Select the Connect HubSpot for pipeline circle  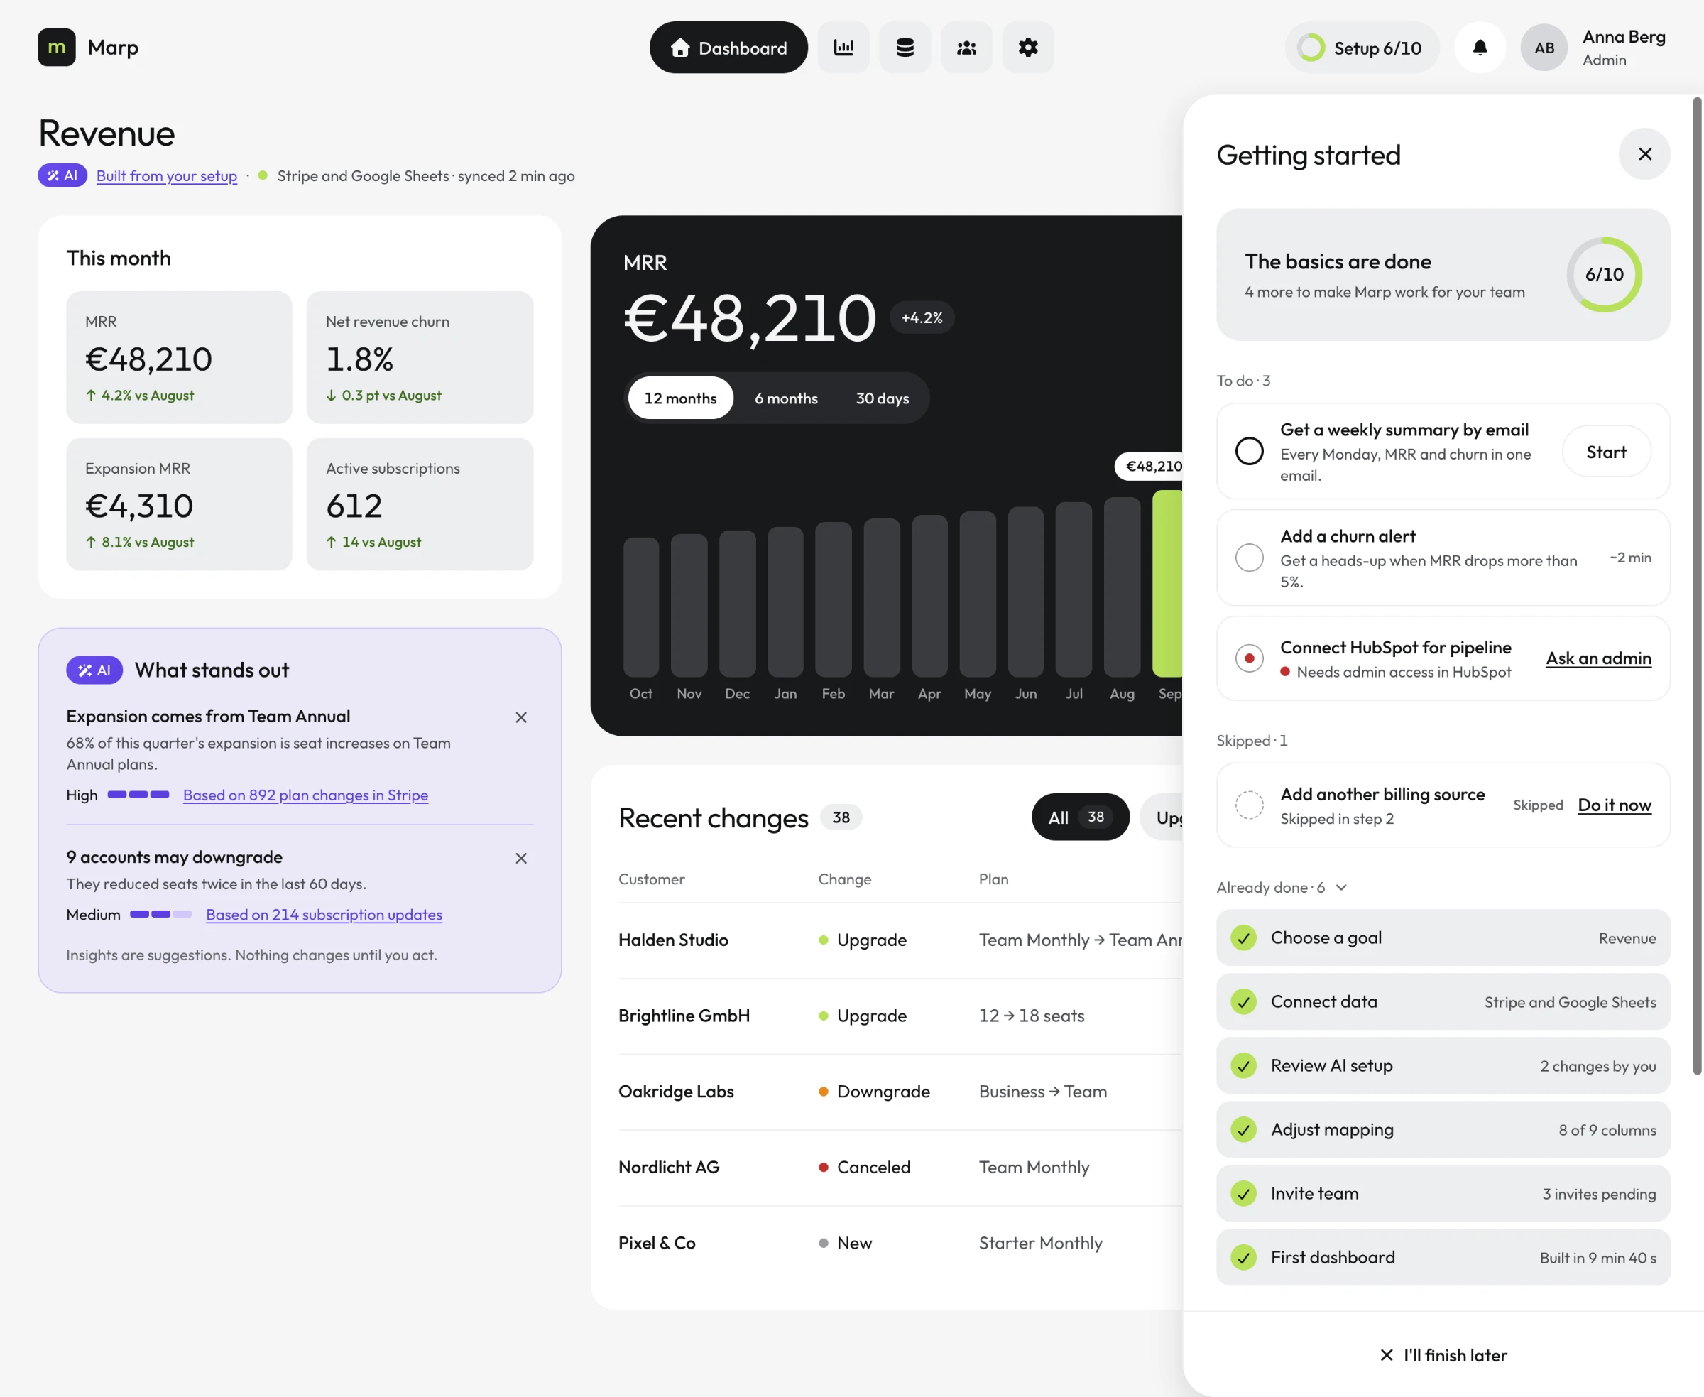pos(1249,658)
